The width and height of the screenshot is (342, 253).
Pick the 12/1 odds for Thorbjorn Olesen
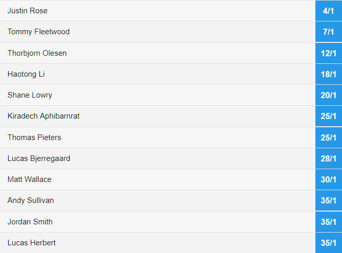pos(329,53)
